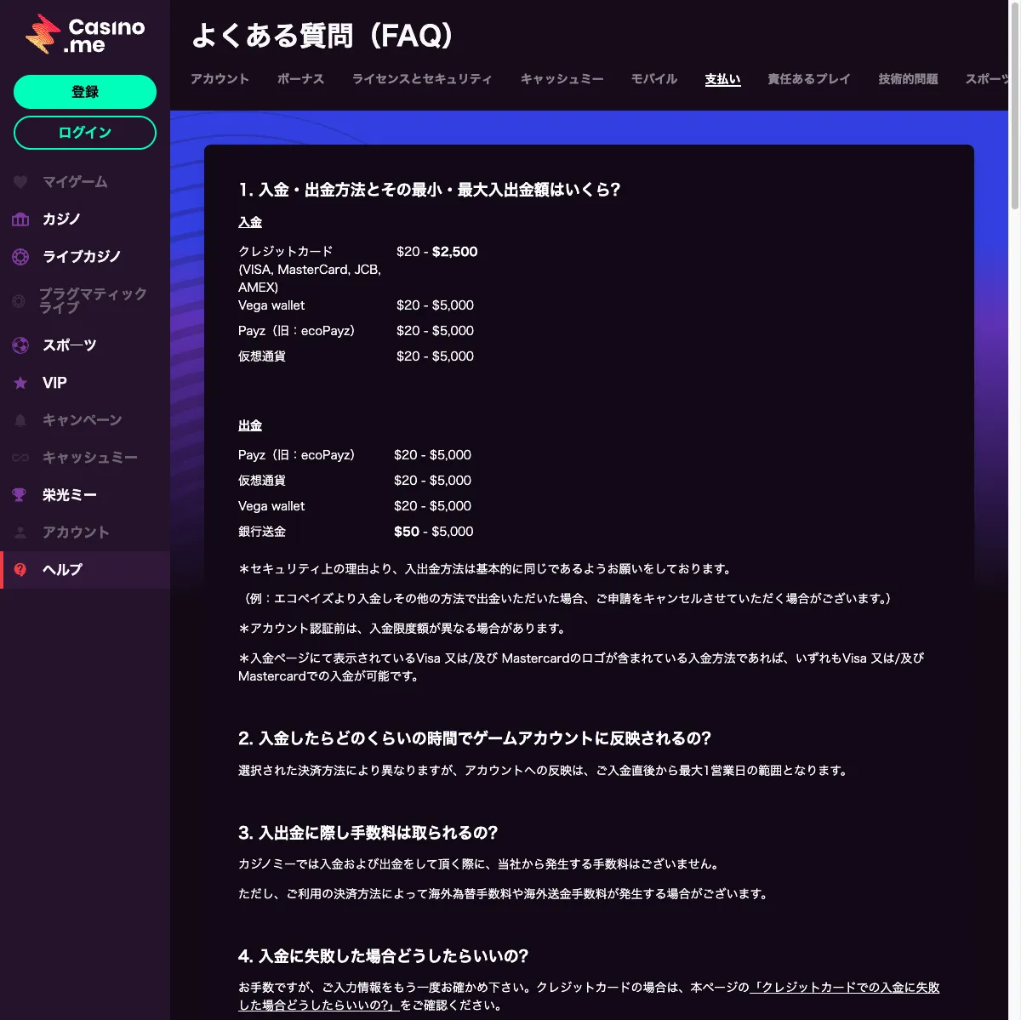Click question 4 heading 入金に失敗した場合
Viewport: 1021px width, 1020px height.
384,956
